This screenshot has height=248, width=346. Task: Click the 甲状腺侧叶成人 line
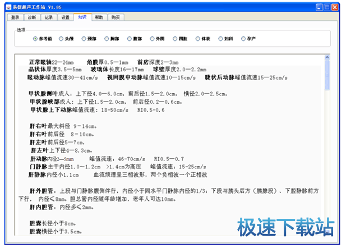[128, 94]
